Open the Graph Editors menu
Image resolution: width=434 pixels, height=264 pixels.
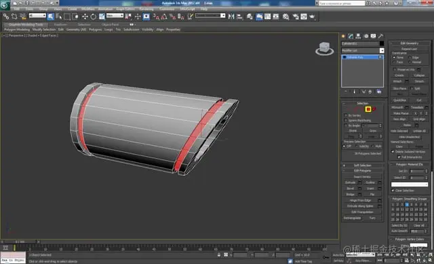(x=125, y=9)
